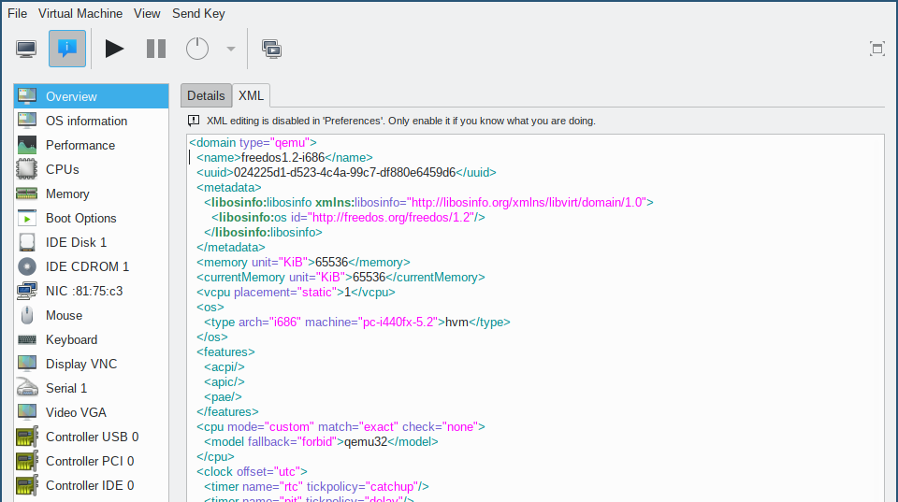
Task: Click the memory value 65536 line
Action: coord(303,262)
